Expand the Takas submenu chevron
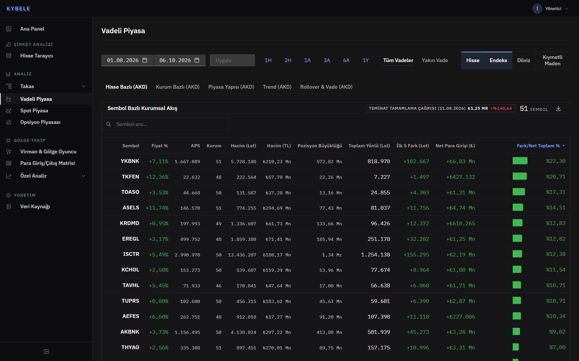Image resolution: width=579 pixels, height=361 pixels. tap(84, 86)
